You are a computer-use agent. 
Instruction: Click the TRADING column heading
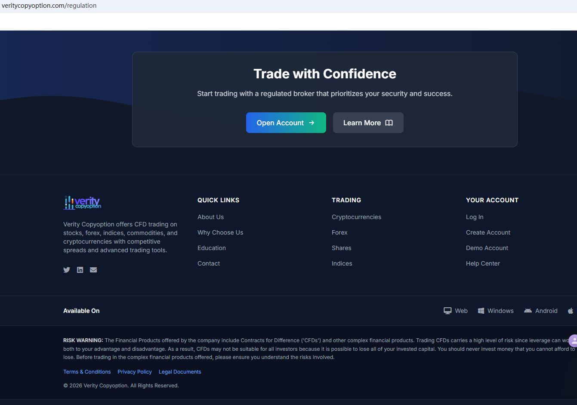(346, 200)
